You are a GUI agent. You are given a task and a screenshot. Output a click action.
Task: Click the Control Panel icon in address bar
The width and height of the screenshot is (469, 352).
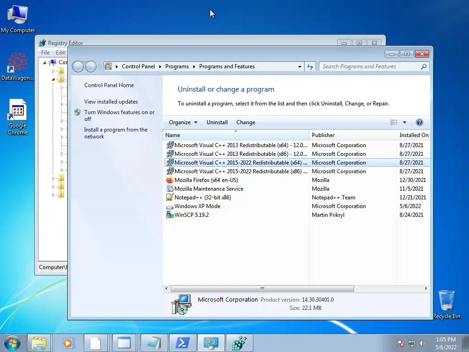(108, 66)
